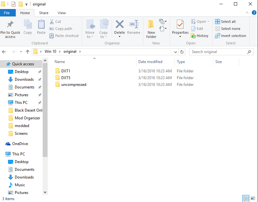Image resolution: width=258 pixels, height=202 pixels.
Task: Click the New folder icon in ribbon
Action: tap(151, 24)
